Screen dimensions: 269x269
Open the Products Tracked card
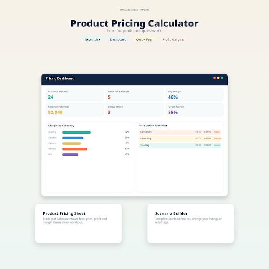[x=74, y=94]
